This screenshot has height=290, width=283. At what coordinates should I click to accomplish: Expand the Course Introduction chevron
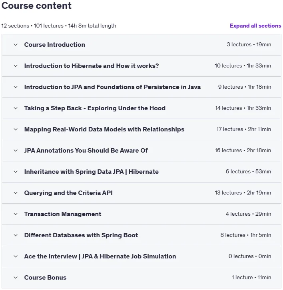(x=16, y=45)
